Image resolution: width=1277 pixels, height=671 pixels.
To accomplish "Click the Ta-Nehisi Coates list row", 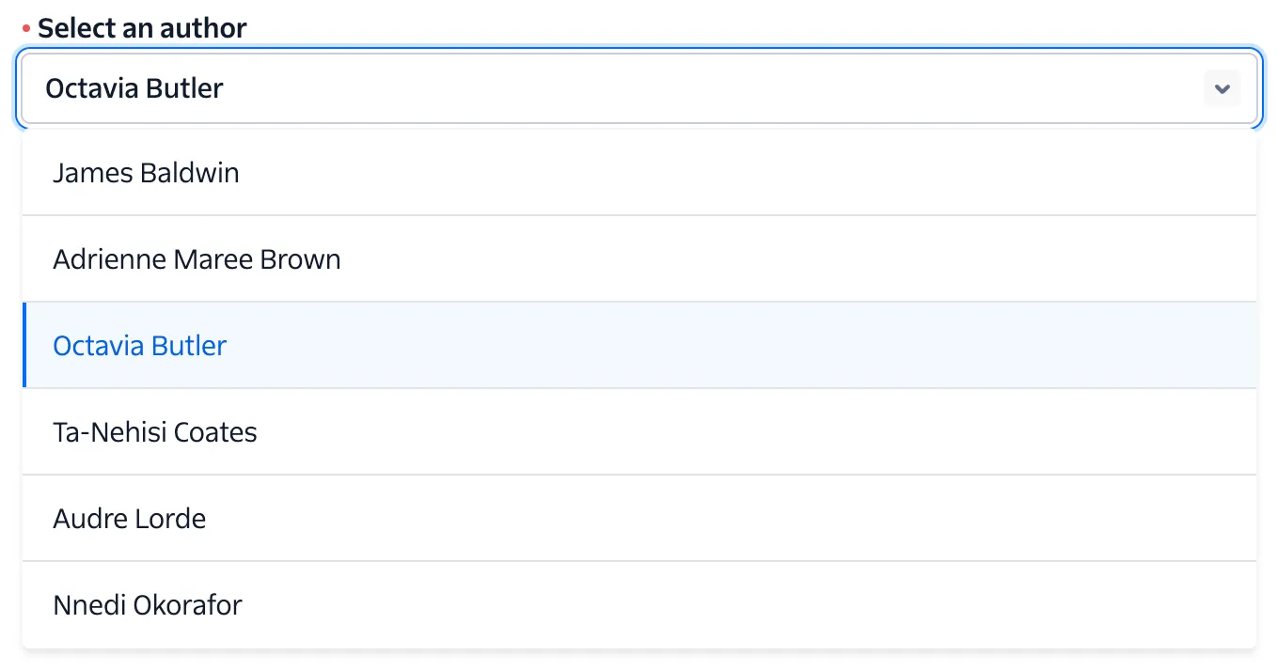I will 639,432.
